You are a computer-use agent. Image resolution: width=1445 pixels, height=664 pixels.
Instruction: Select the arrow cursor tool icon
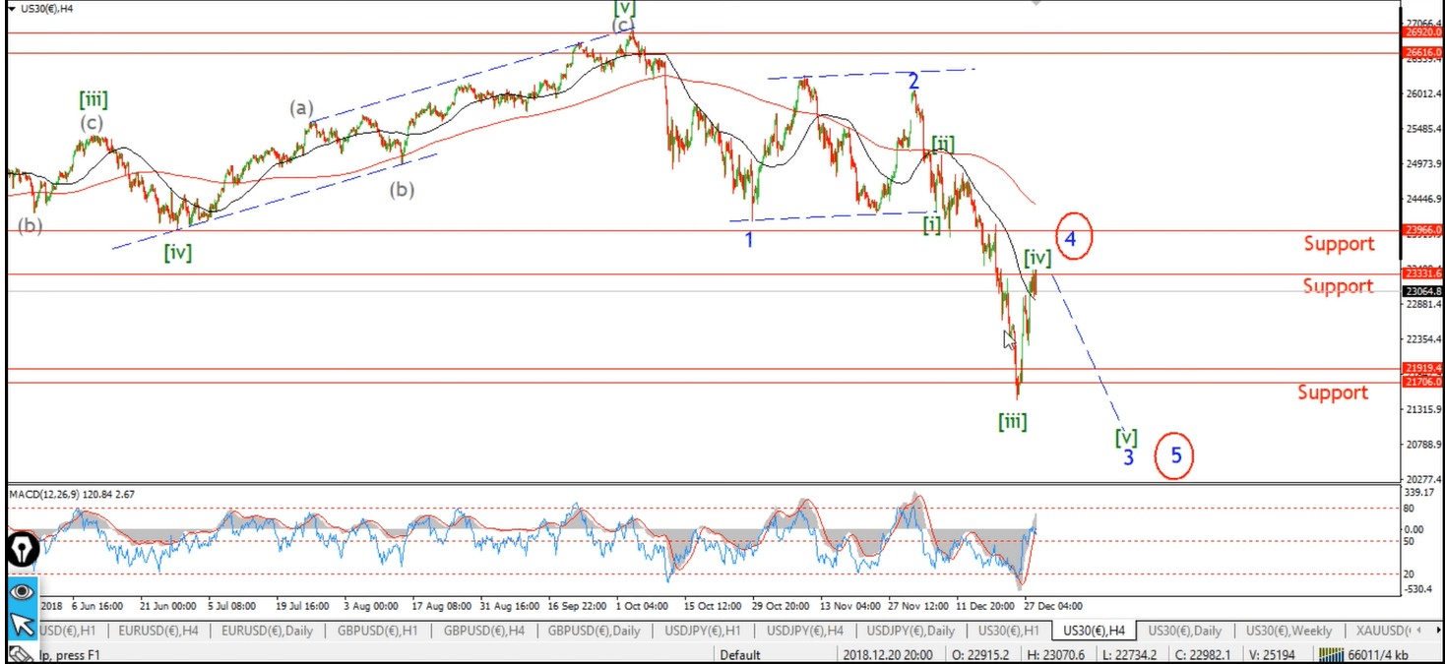pos(22,627)
